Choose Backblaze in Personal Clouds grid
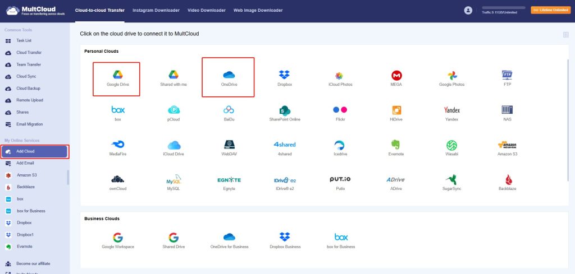 (507, 183)
